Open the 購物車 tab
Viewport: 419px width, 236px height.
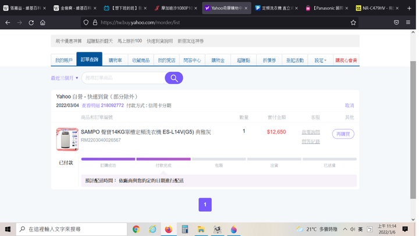pos(115,61)
